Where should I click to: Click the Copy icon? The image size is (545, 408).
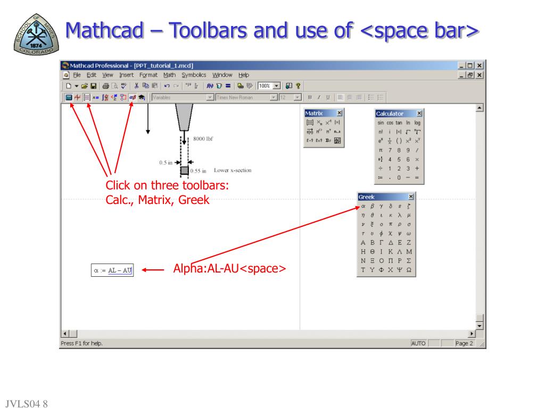[x=146, y=86]
